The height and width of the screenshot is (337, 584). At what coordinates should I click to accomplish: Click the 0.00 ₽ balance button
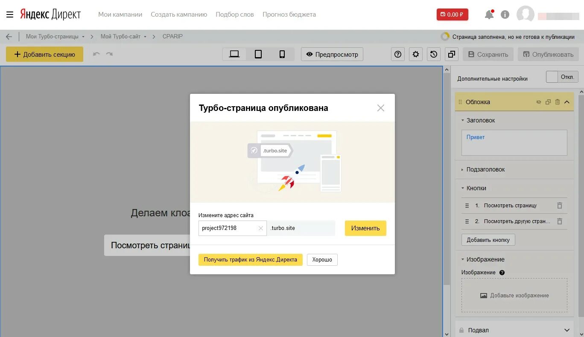(x=453, y=15)
